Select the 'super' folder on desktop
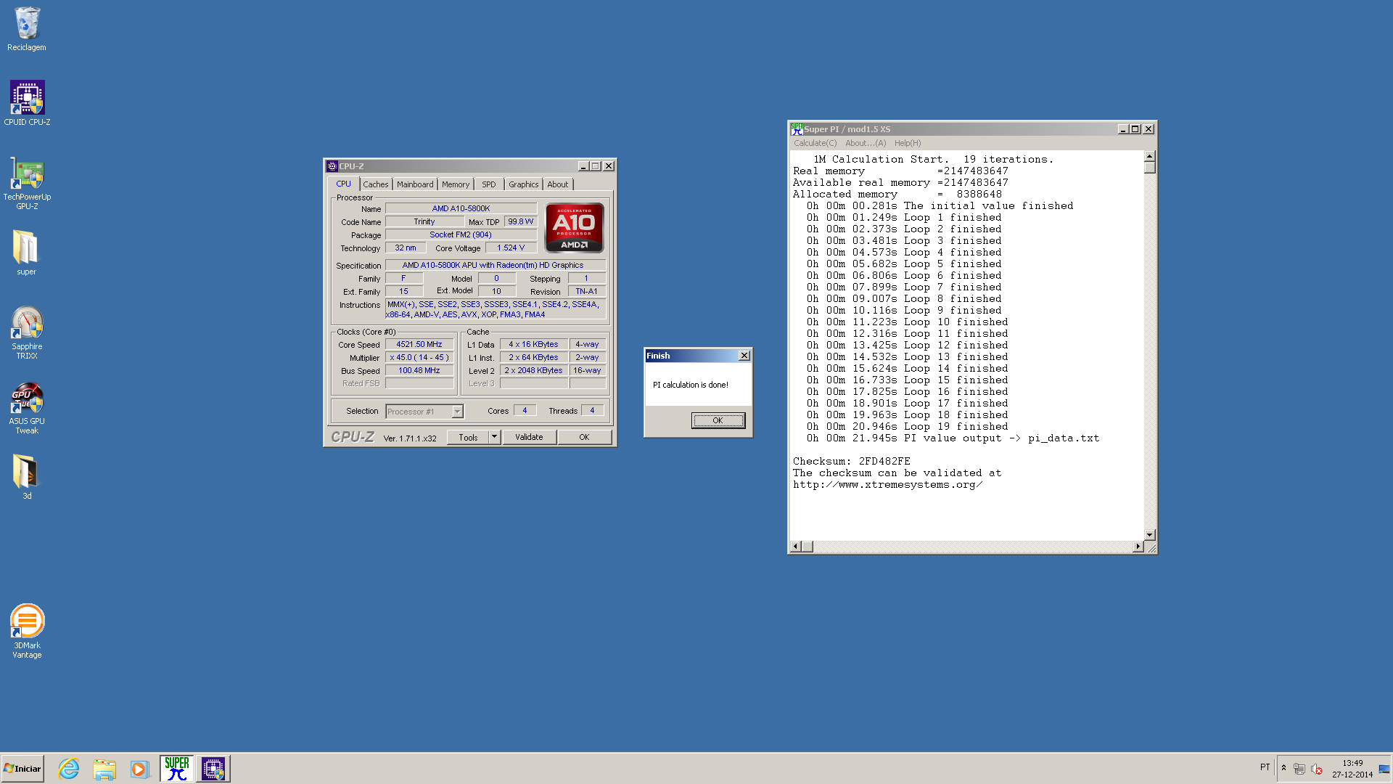 coord(27,253)
